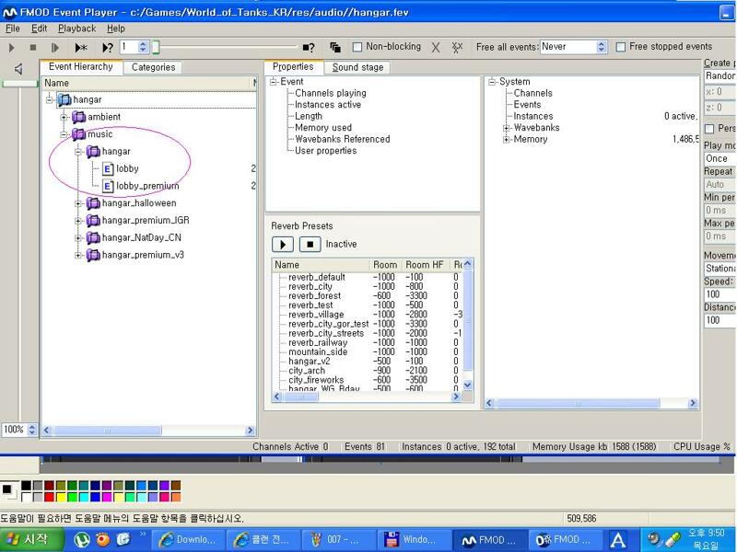Open the Free all events dropdown
737x552 pixels.
[602, 47]
